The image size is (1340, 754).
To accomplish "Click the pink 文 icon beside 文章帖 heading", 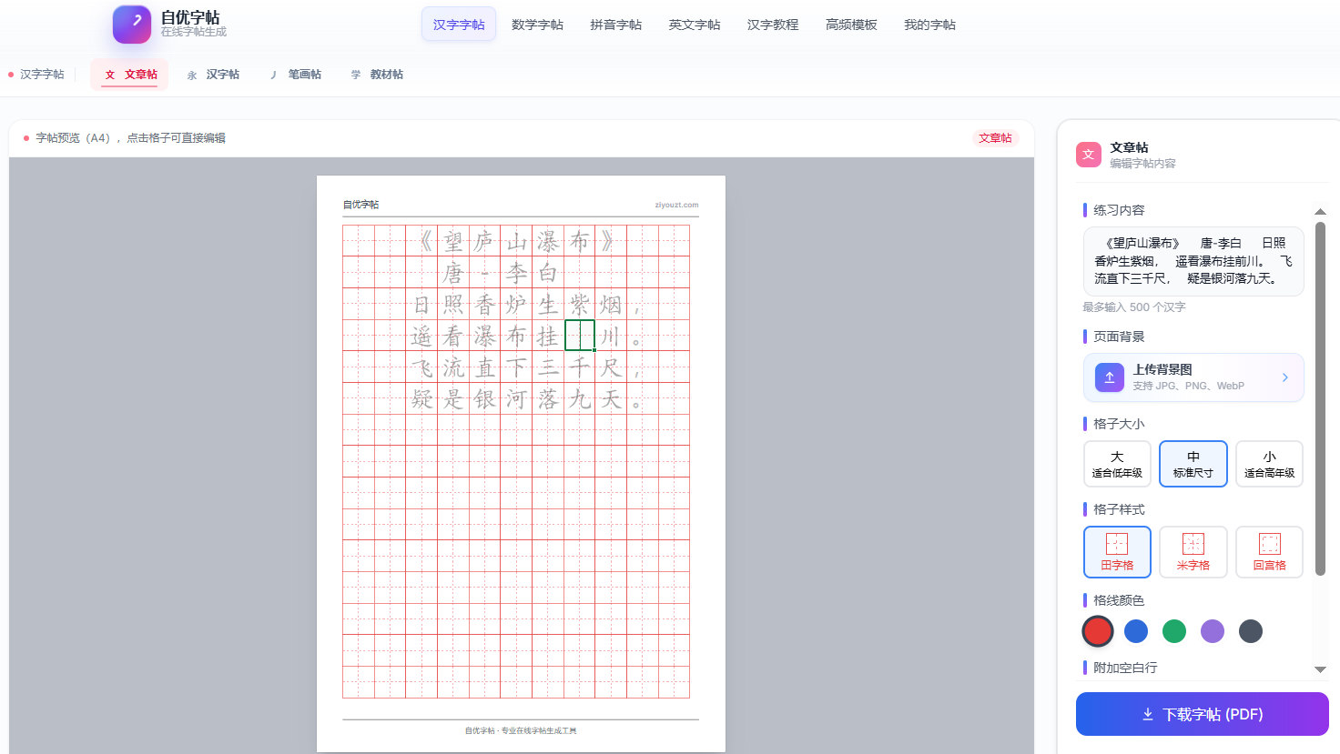I will pos(1089,155).
